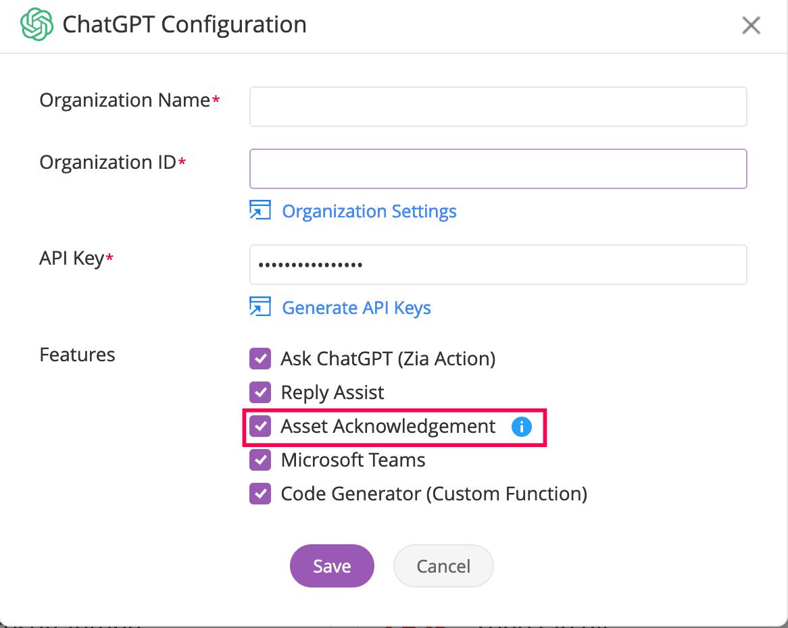Close the ChatGPT Configuration dialog
Screen dimensions: 788x628
751,26
